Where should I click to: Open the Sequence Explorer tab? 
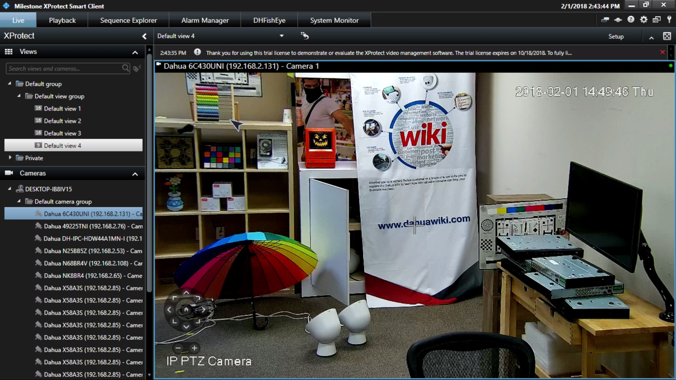pos(128,20)
